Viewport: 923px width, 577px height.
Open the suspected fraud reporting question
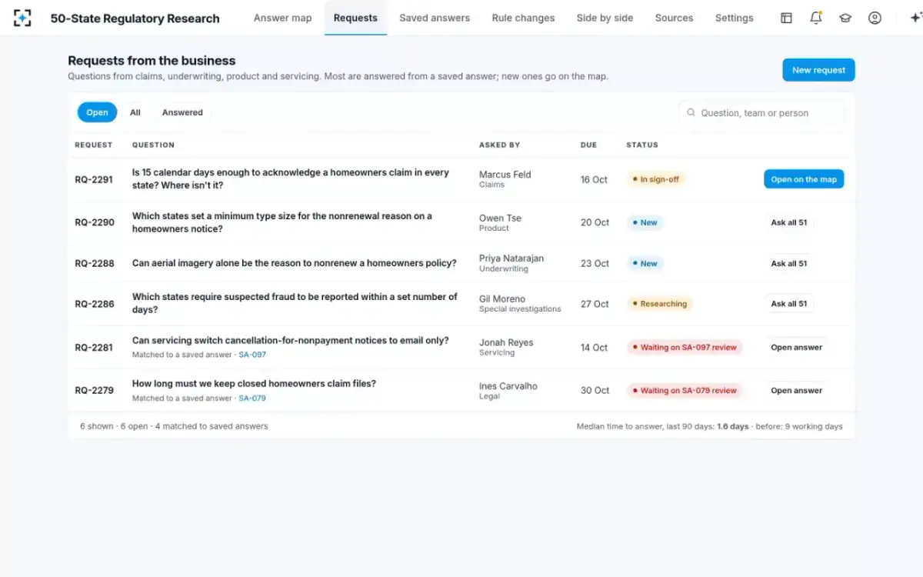[x=295, y=303]
